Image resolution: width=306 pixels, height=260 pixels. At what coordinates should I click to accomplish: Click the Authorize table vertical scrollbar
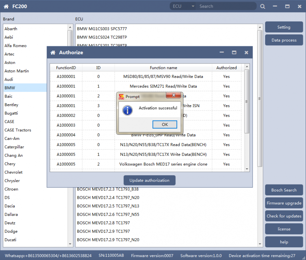247,102
